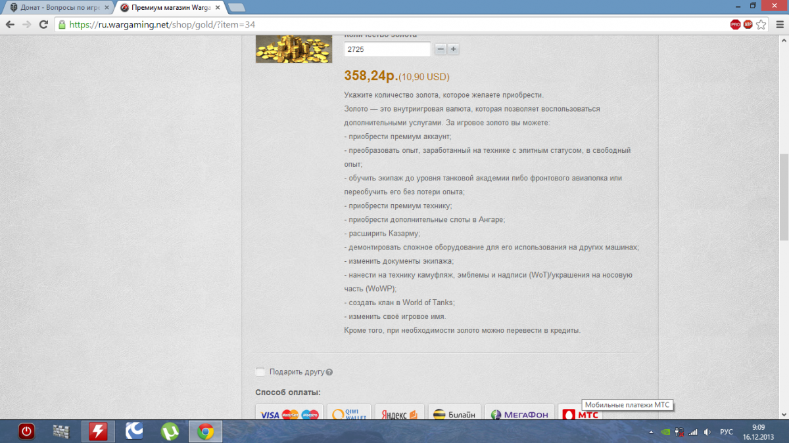Click the (10,90 USD) price text

click(x=424, y=77)
